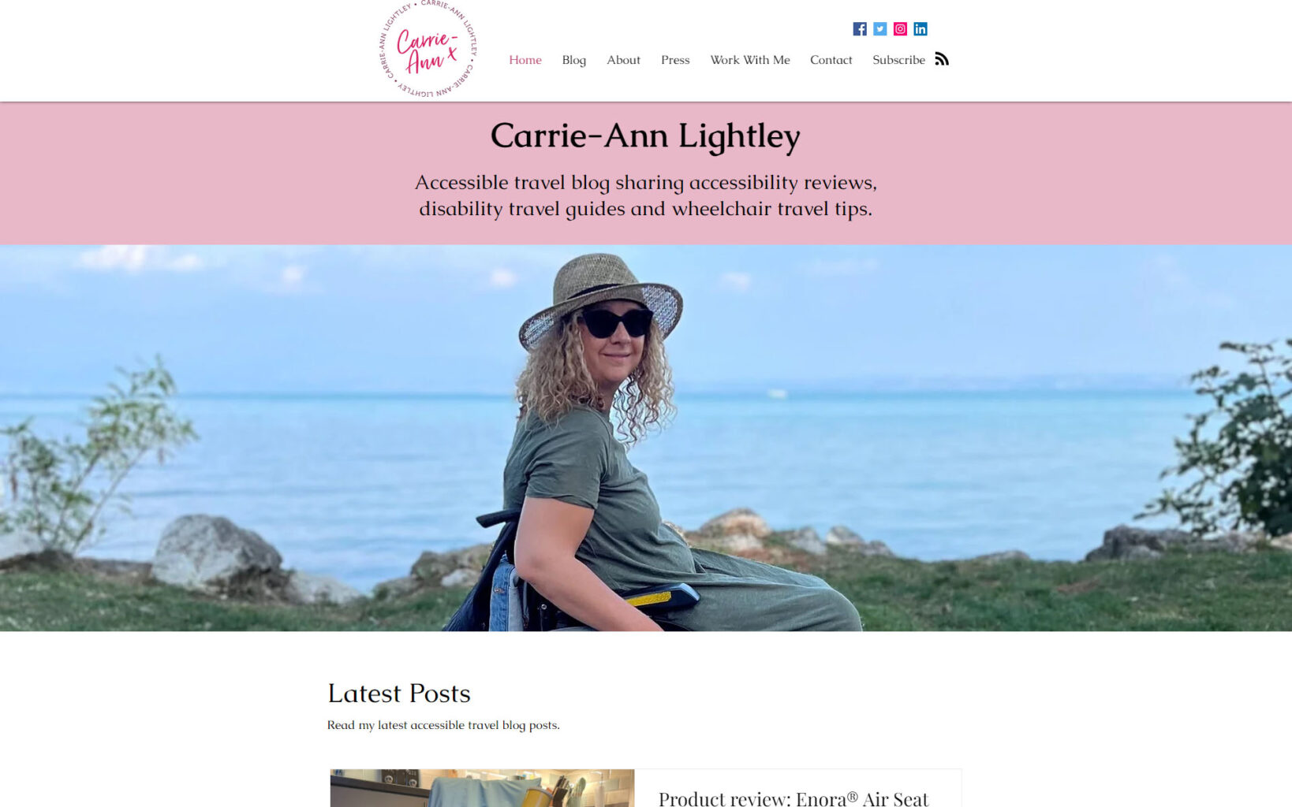Viewport: 1292px width, 807px height.
Task: Click the Carrie-Ann circular logo
Action: (428, 50)
